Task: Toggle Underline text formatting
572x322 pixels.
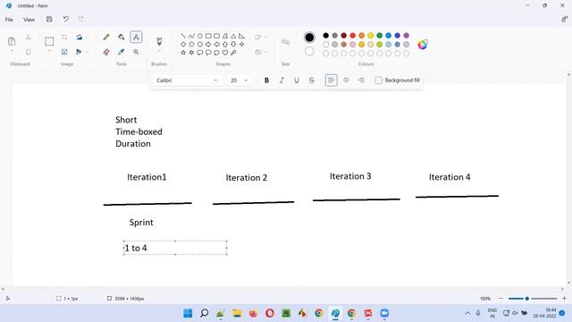Action: tap(297, 80)
